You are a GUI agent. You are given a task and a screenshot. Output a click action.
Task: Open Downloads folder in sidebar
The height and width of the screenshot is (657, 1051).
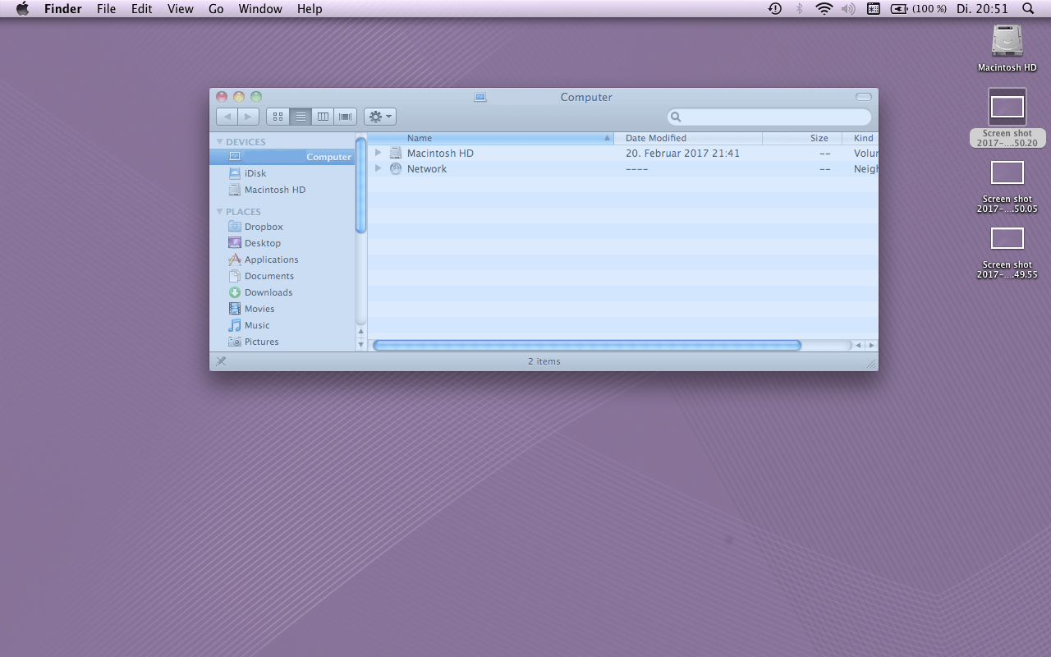[x=268, y=292]
